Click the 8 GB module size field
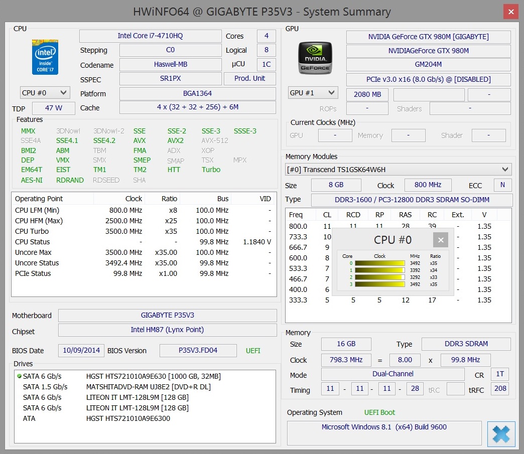 point(336,185)
